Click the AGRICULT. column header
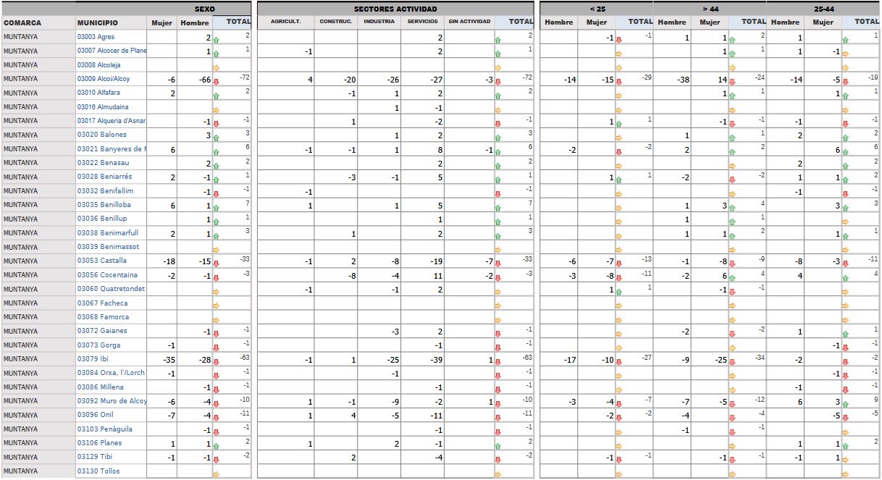The image size is (882, 480). [x=285, y=22]
